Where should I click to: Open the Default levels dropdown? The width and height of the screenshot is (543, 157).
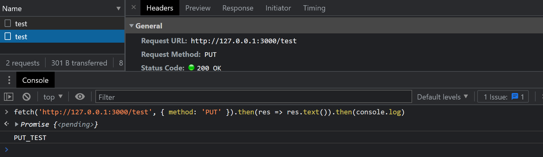pyautogui.click(x=442, y=97)
